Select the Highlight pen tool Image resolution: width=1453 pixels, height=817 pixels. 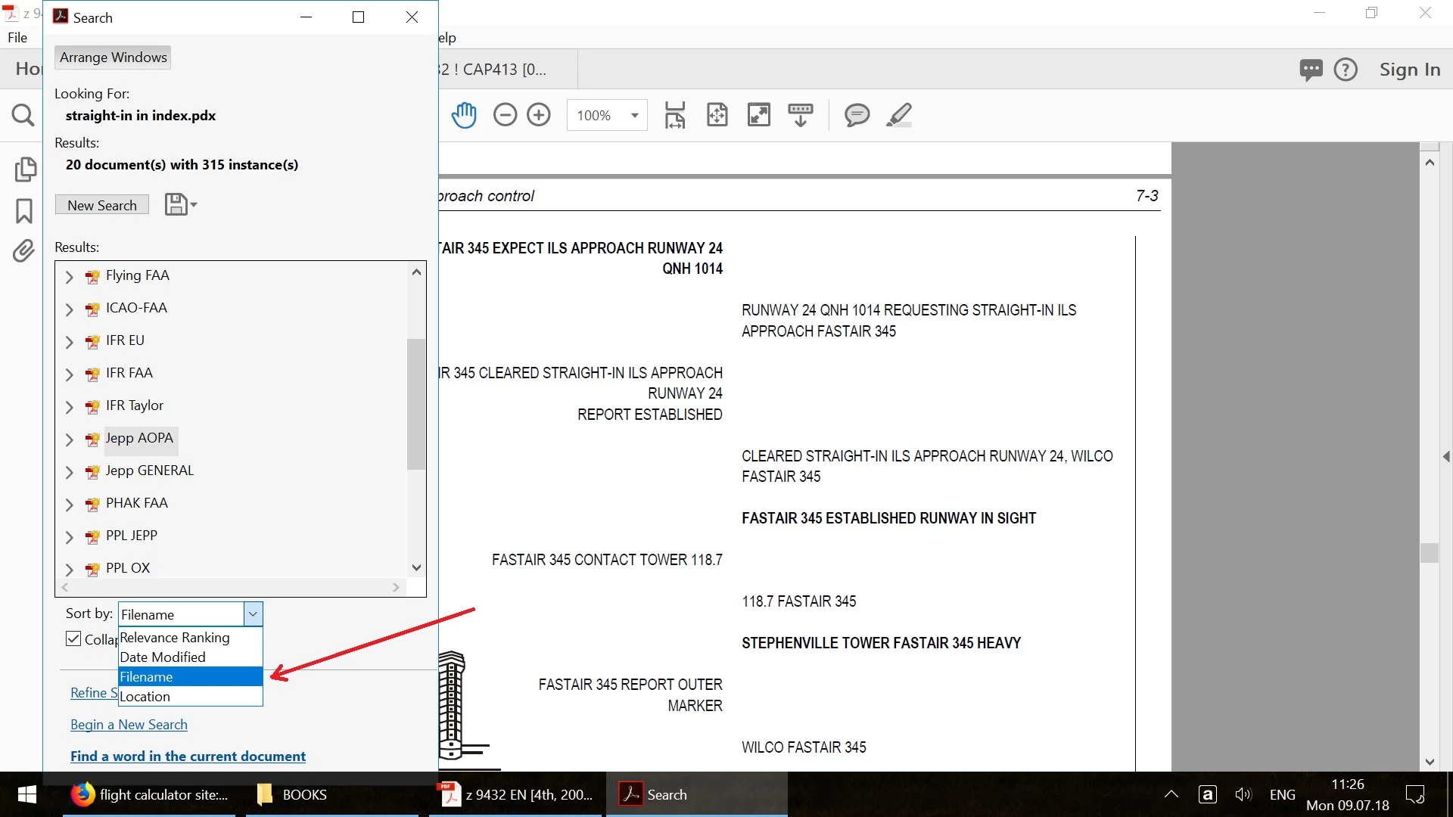899,115
